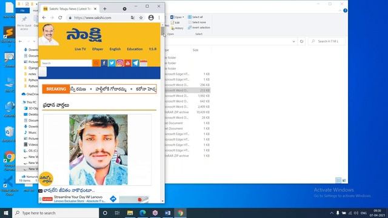Screen dimensions: 388x218
Task: Open Explorer help question mark icon
Action: click(345, 11)
